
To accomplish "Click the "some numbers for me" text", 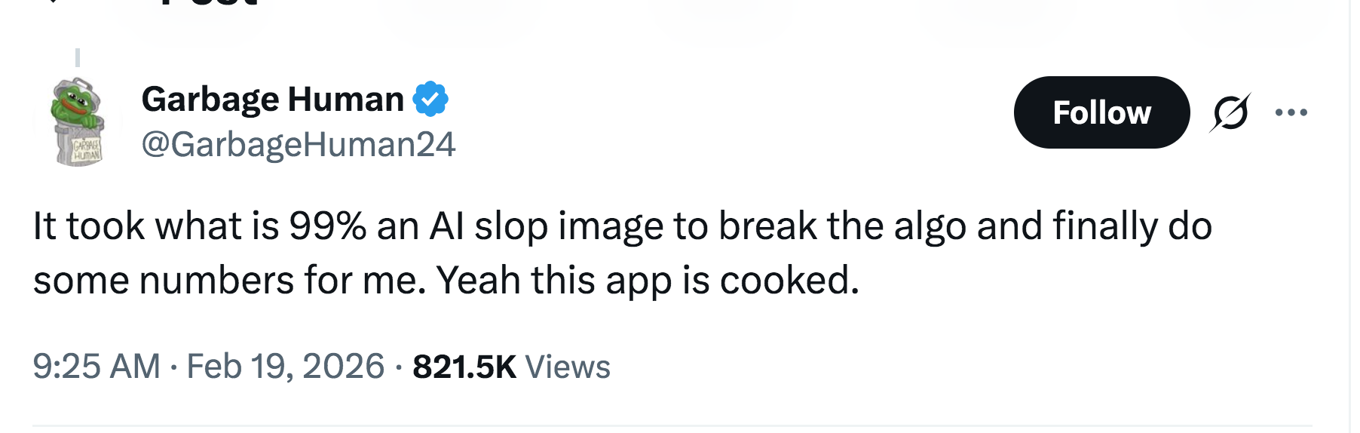I will (223, 281).
